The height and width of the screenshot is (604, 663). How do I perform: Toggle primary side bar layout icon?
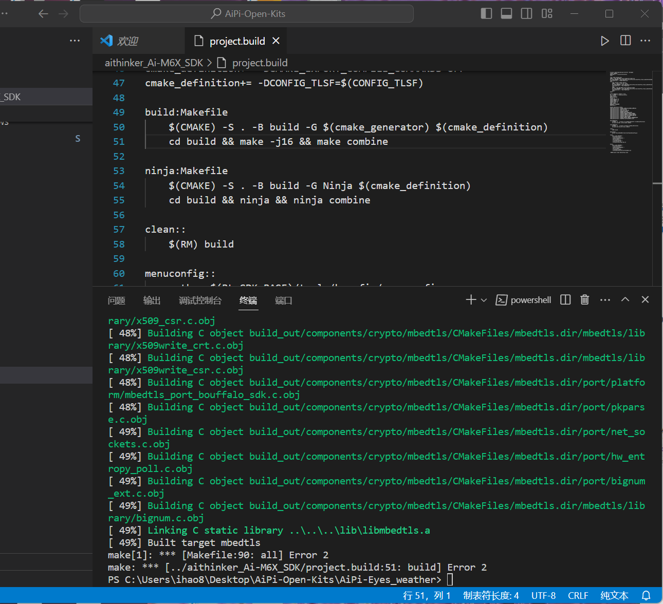486,13
